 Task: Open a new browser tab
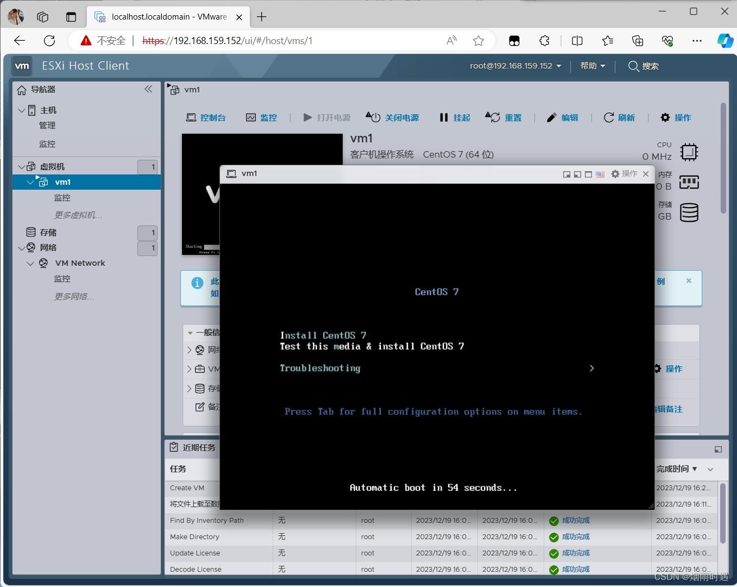(x=262, y=17)
